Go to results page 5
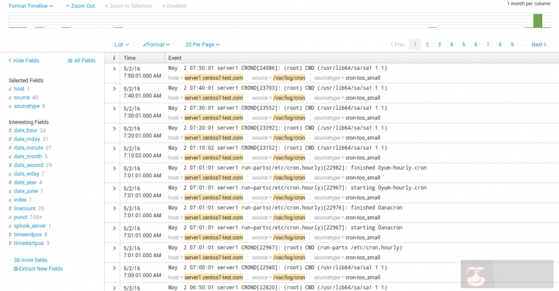The height and width of the screenshot is (291, 559). (x=463, y=45)
